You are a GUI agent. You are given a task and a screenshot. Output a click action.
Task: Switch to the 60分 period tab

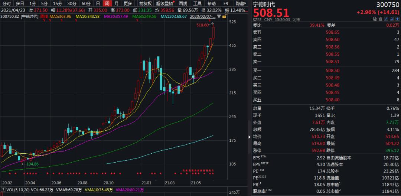pos(86,4)
